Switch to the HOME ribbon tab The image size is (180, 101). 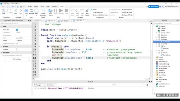click(30, 6)
